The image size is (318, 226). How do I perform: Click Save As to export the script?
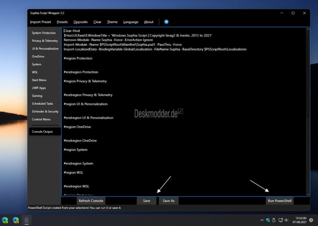[x=168, y=201]
